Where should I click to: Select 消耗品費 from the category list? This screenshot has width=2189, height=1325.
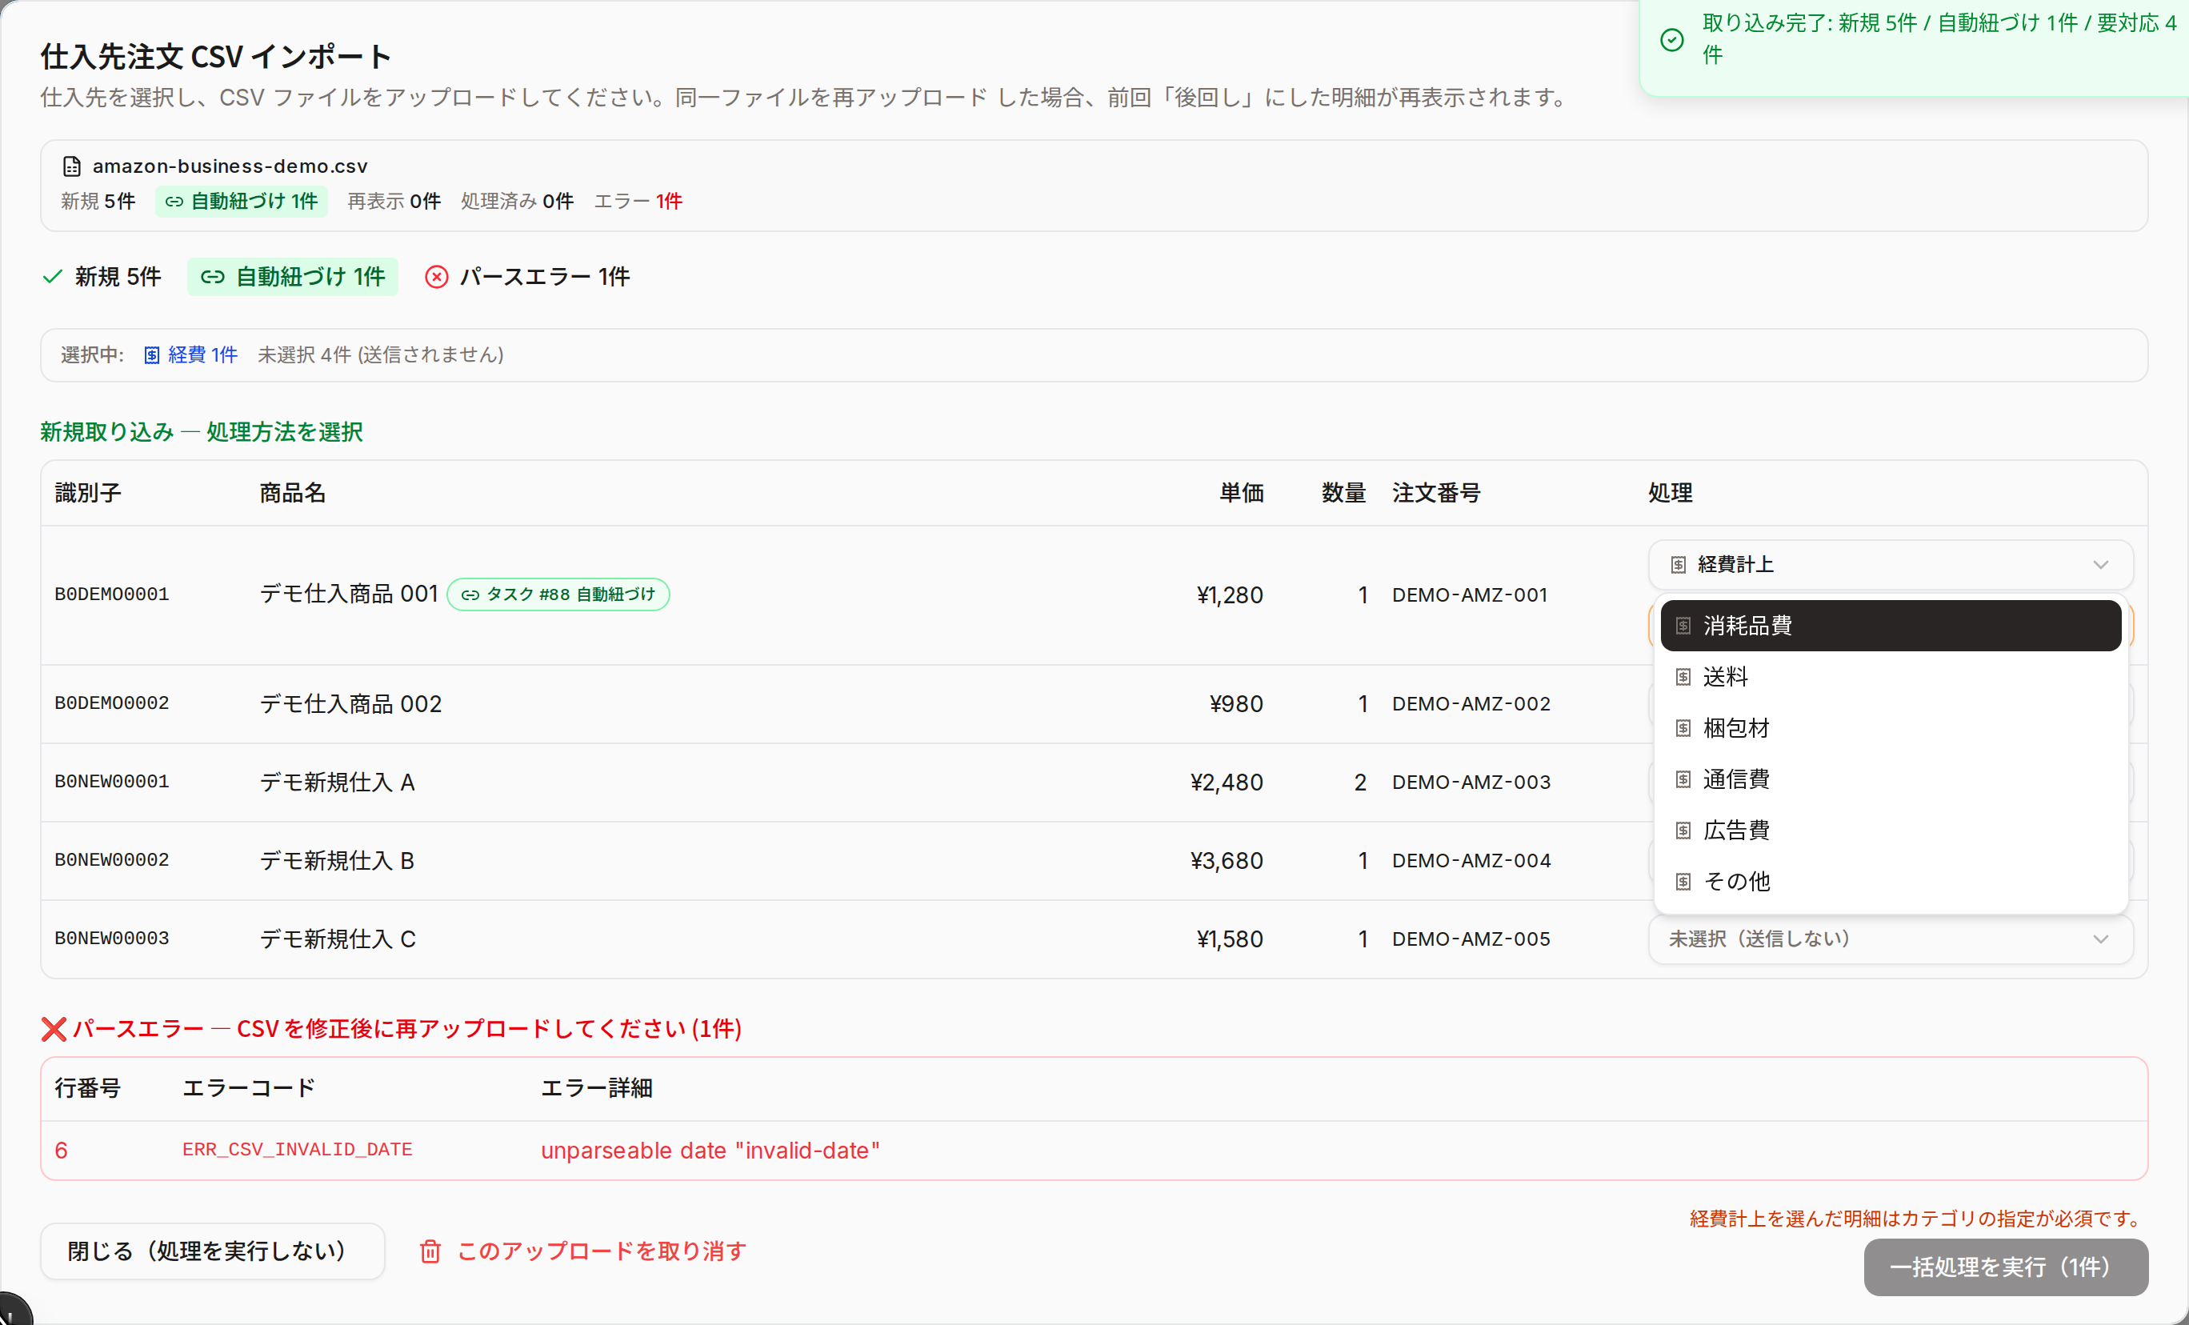(x=1890, y=626)
